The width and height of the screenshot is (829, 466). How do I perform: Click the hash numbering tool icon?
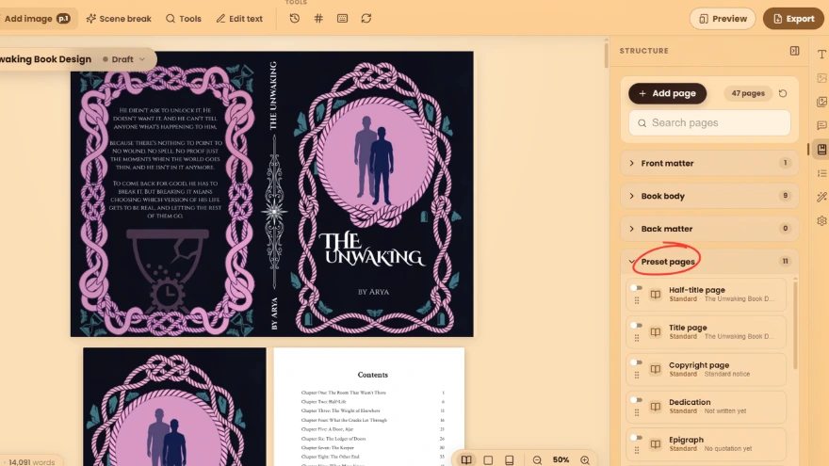pos(318,19)
